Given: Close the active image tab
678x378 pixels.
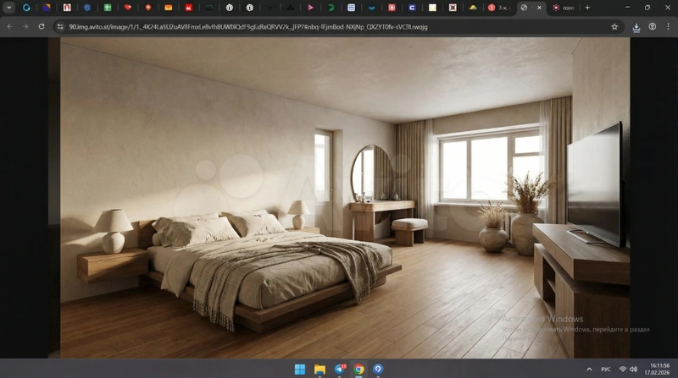Looking at the screenshot, I should [x=539, y=8].
